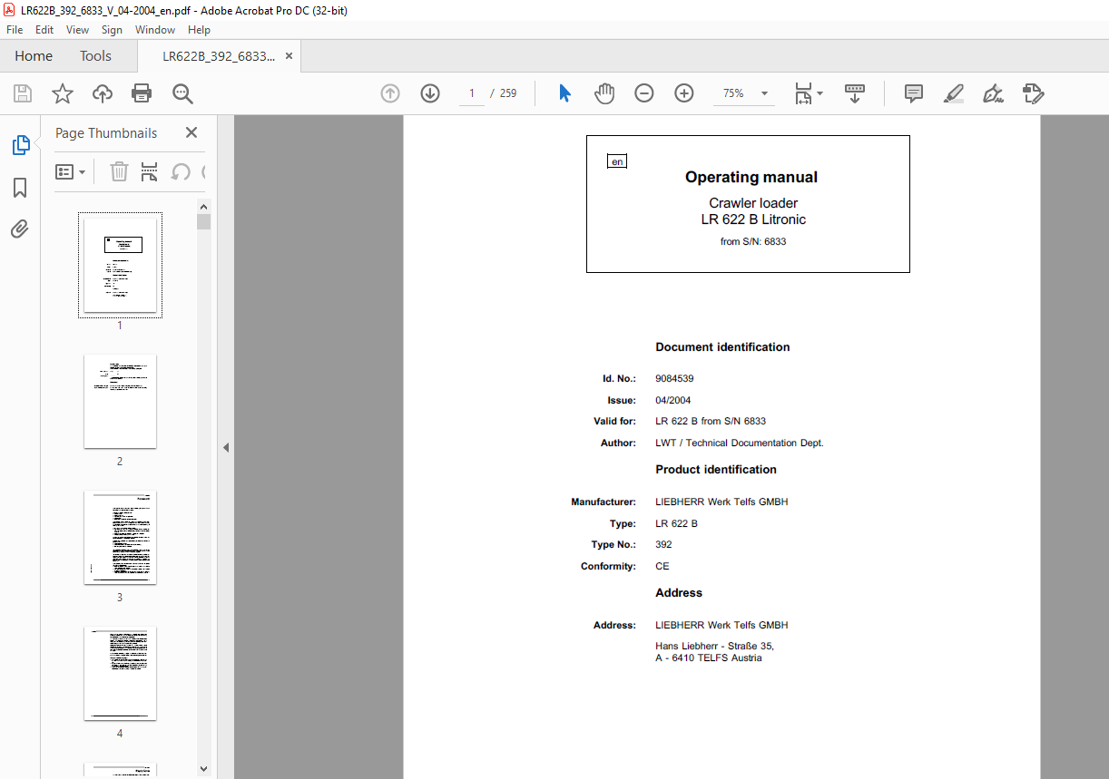Image resolution: width=1109 pixels, height=779 pixels.
Task: Zoom in with plus icon
Action: tap(684, 93)
